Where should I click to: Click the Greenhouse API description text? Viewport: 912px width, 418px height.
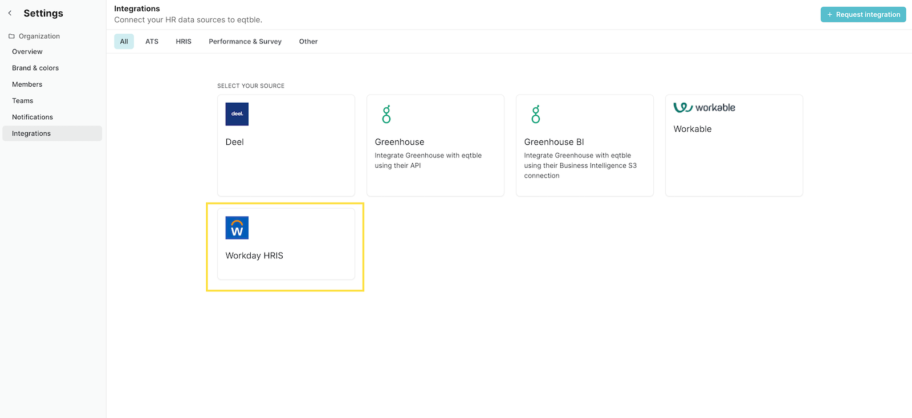click(428, 160)
